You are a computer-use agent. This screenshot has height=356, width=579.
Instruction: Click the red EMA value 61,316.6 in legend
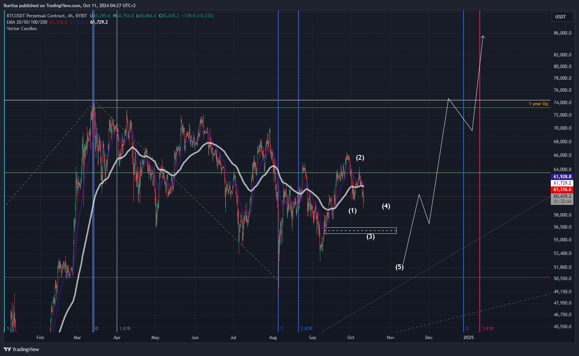point(59,22)
